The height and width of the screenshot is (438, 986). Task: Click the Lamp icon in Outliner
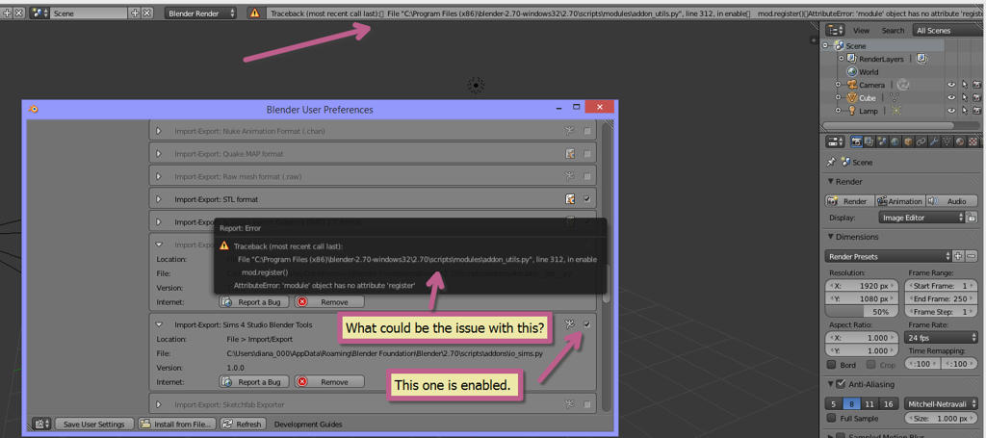click(x=852, y=111)
